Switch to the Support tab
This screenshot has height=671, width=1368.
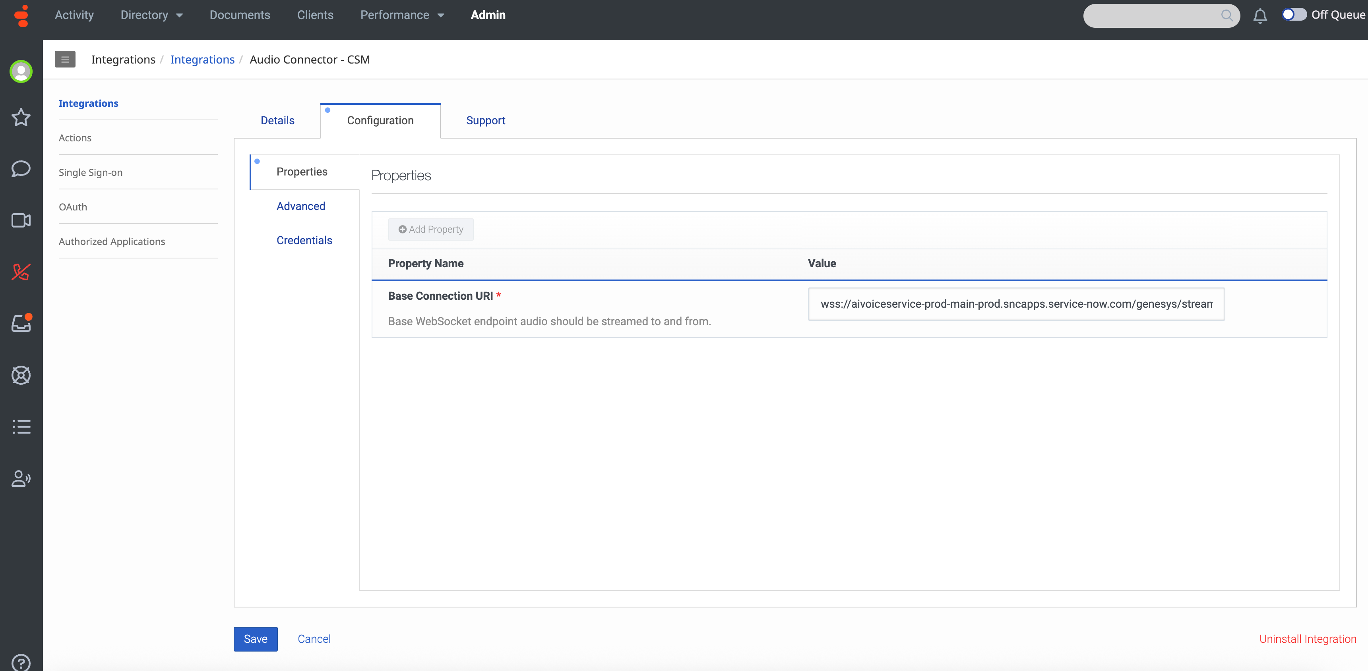point(485,120)
